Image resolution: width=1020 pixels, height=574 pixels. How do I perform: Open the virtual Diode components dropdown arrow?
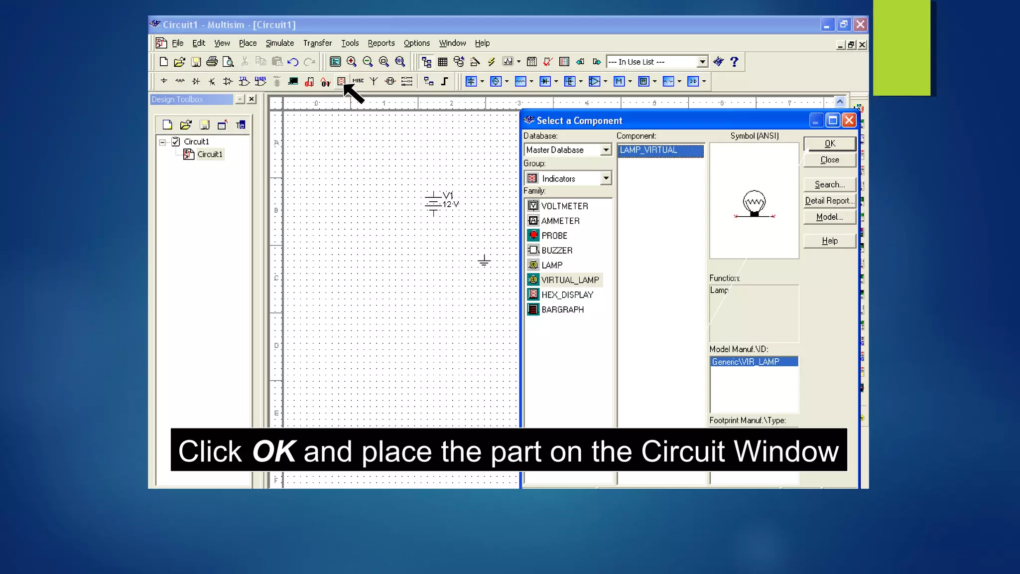point(556,81)
